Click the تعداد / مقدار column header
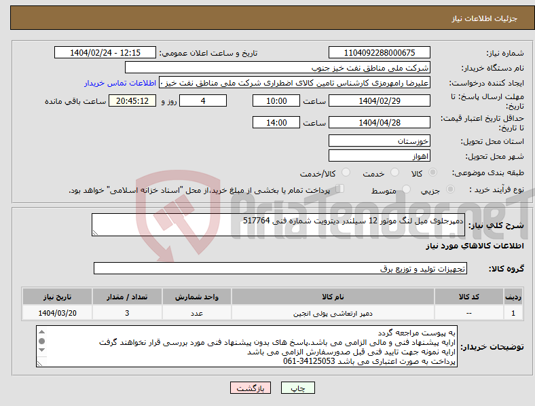Screen dimensions: 535x406 tap(127, 297)
